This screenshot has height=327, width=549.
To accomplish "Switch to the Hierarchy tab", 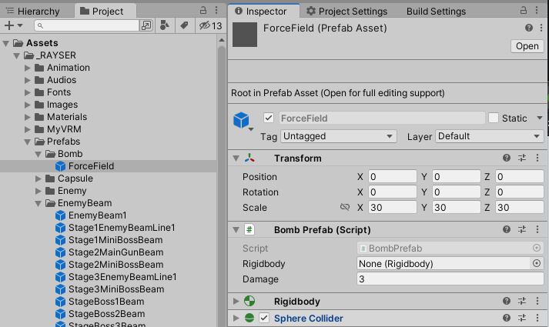I will click(34, 12).
